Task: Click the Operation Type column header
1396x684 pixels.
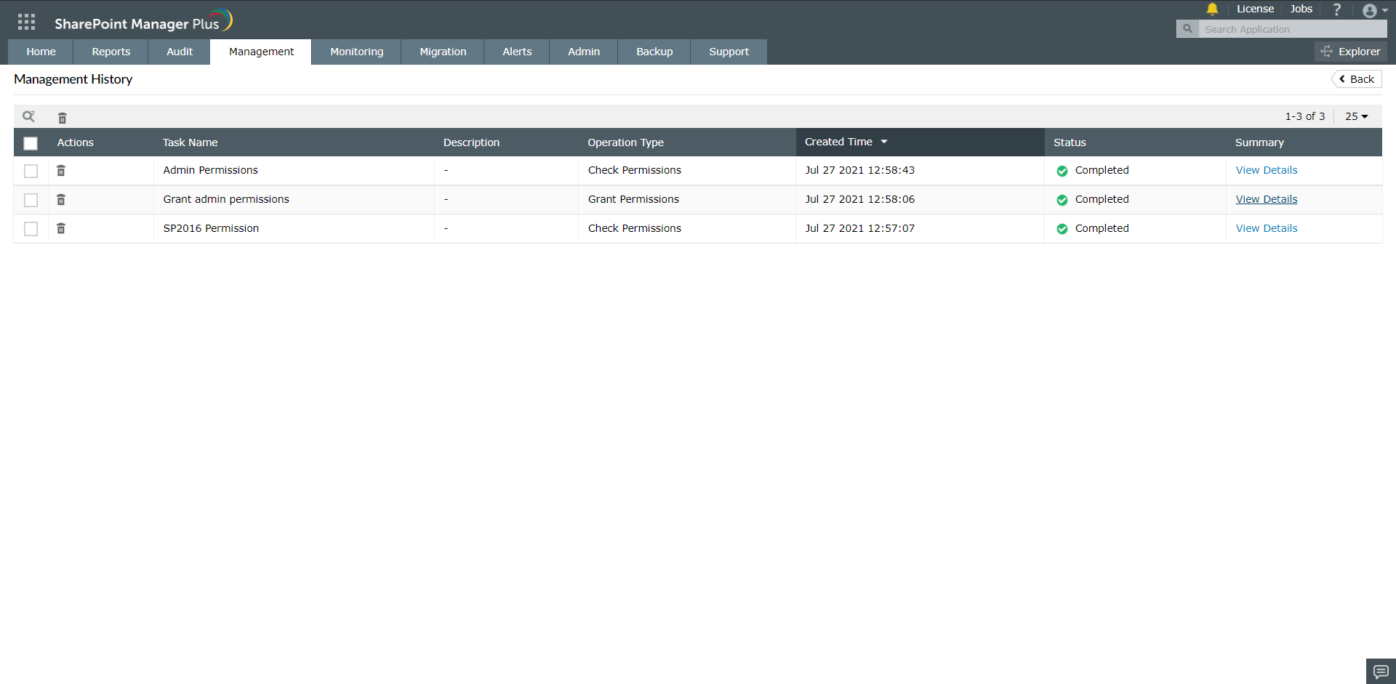Action: click(x=625, y=142)
